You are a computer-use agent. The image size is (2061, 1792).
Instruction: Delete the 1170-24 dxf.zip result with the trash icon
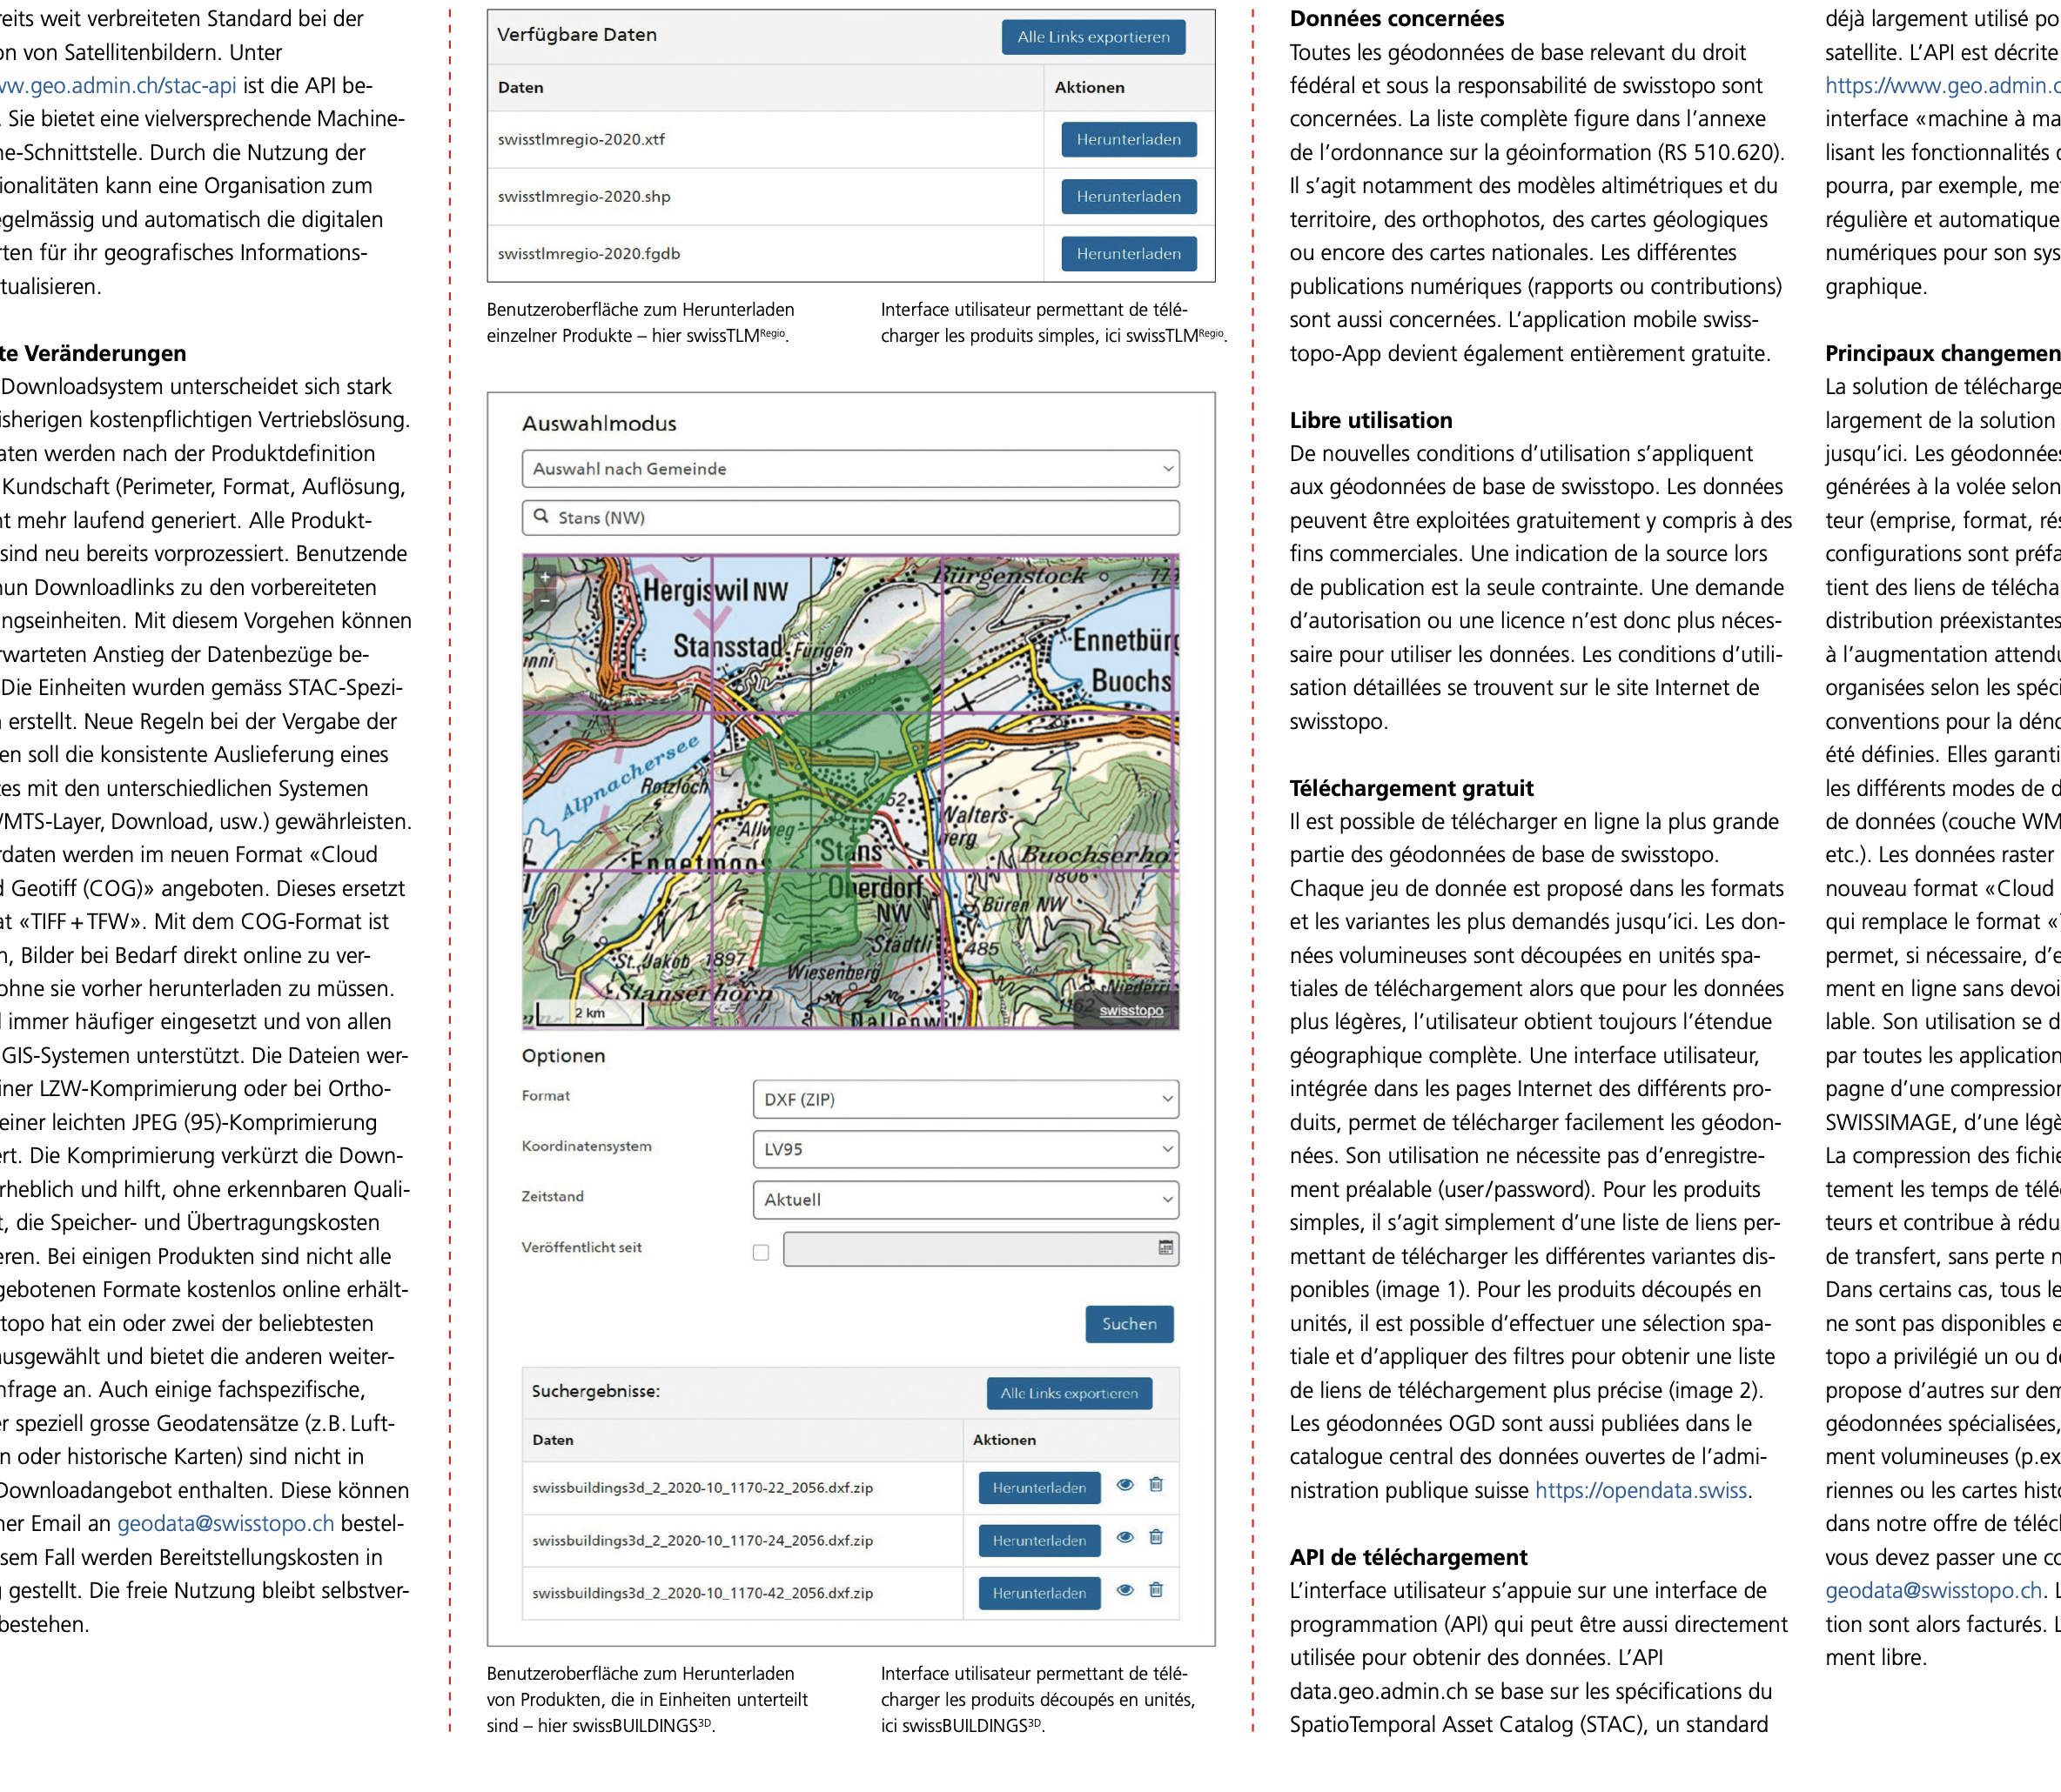point(1156,1538)
